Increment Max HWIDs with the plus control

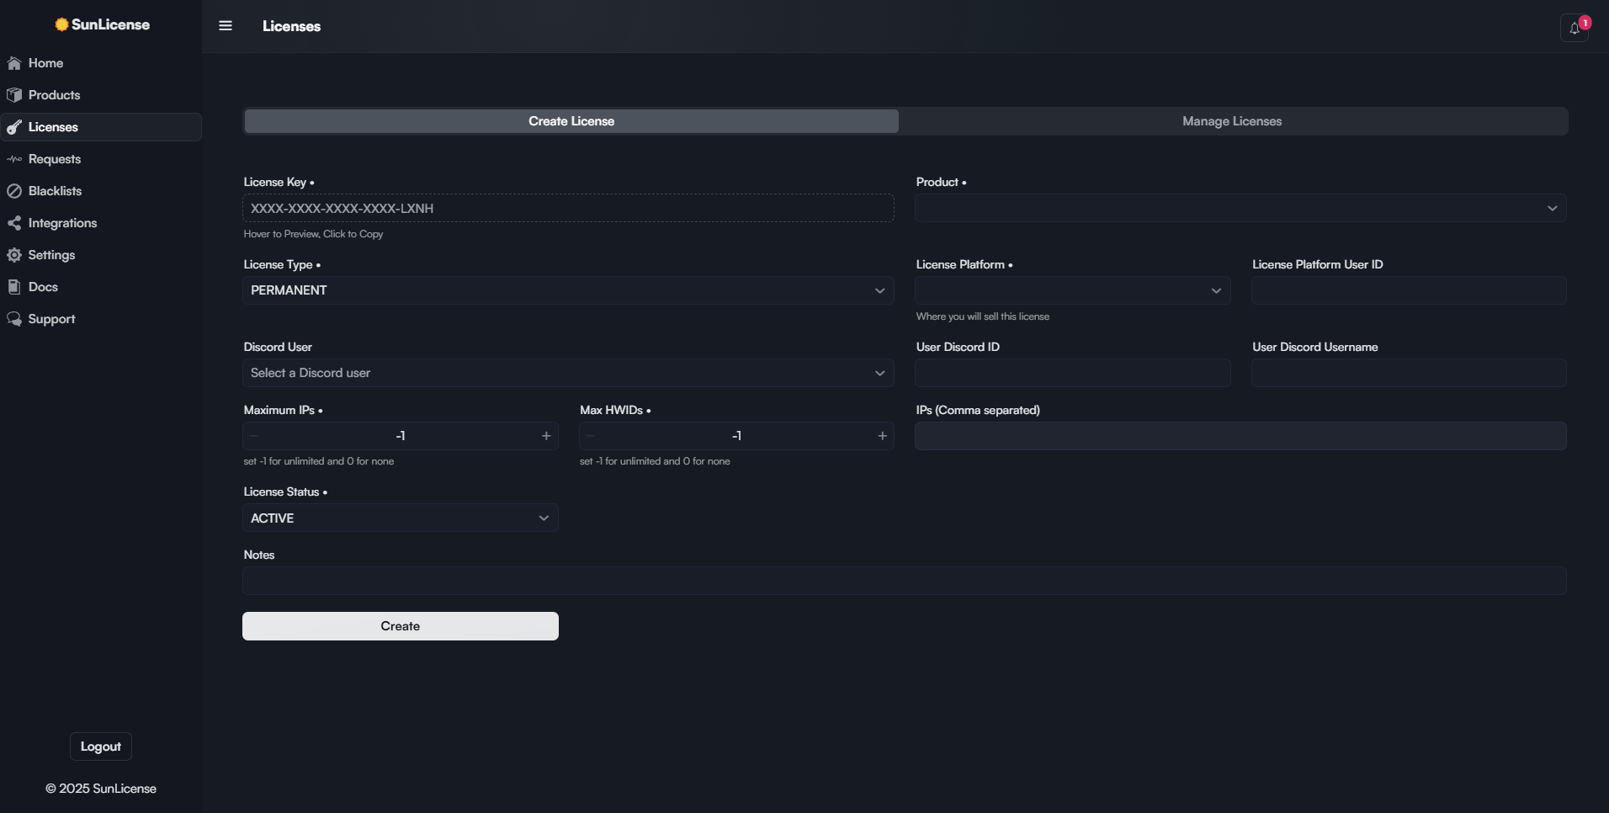(881, 435)
